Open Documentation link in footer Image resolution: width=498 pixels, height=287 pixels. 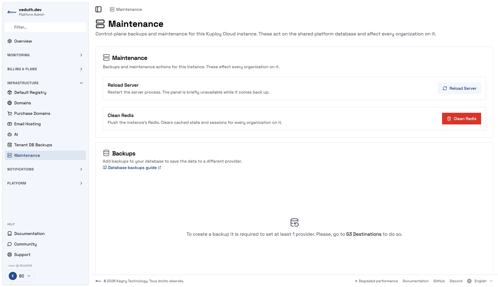416,281
